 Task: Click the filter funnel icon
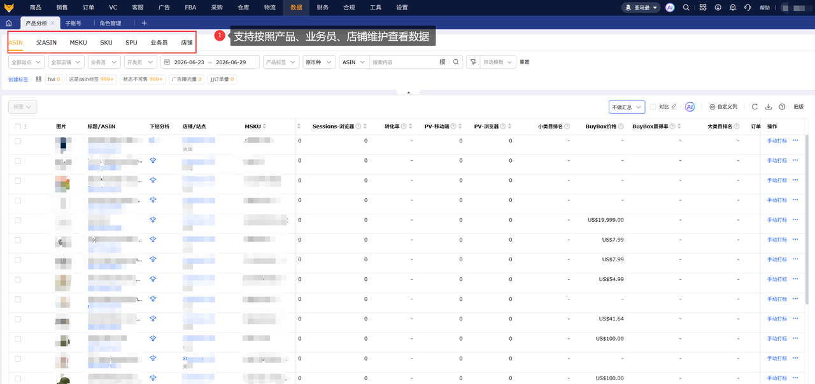[x=473, y=62]
